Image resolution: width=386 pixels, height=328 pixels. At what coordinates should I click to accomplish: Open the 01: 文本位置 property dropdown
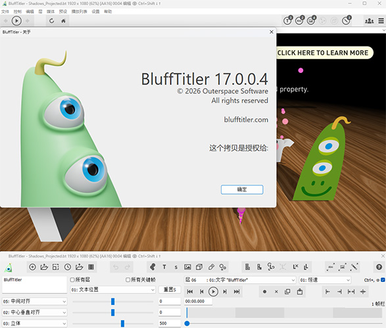[112, 290]
